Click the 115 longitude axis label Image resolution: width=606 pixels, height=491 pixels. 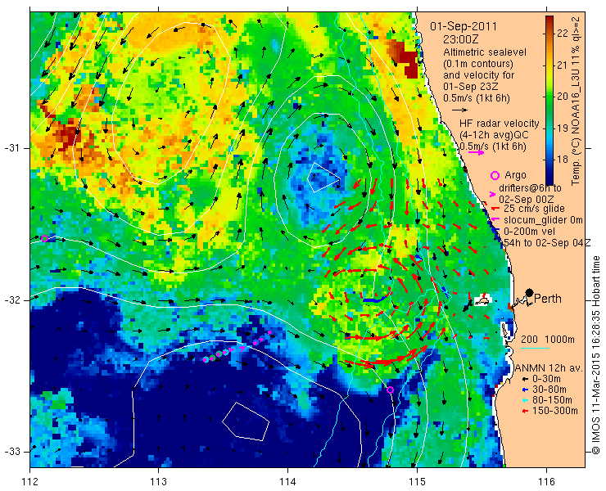(417, 482)
